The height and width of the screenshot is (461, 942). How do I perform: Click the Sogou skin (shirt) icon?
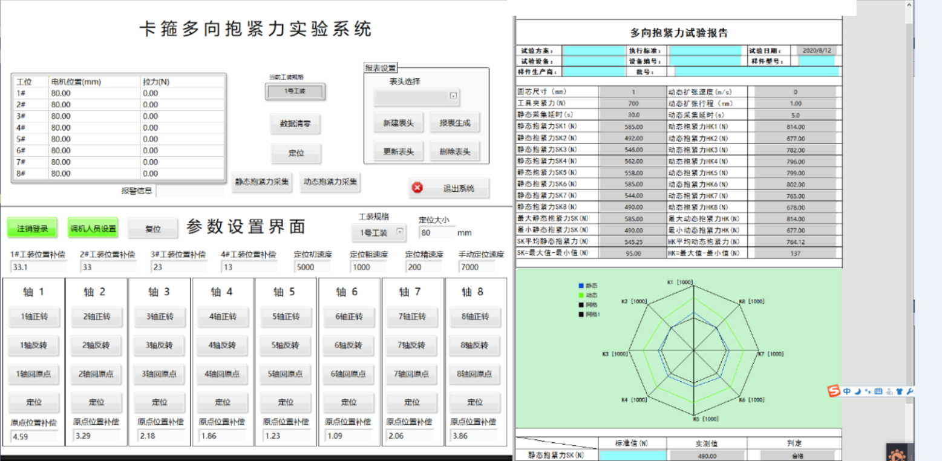pyautogui.click(x=900, y=391)
